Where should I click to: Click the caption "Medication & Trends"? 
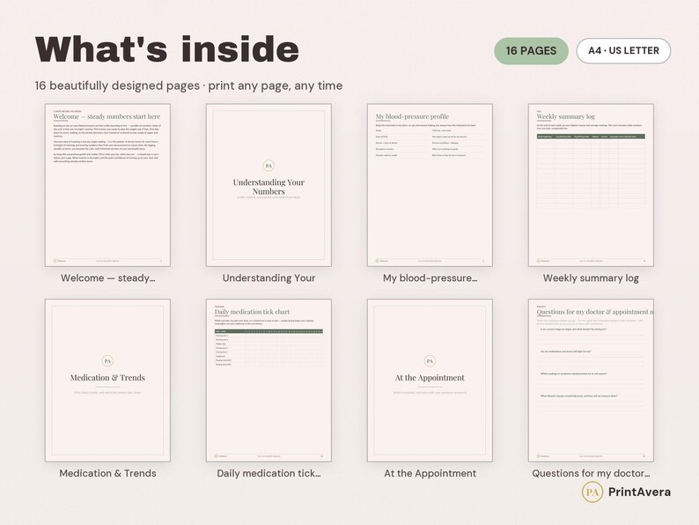[108, 473]
